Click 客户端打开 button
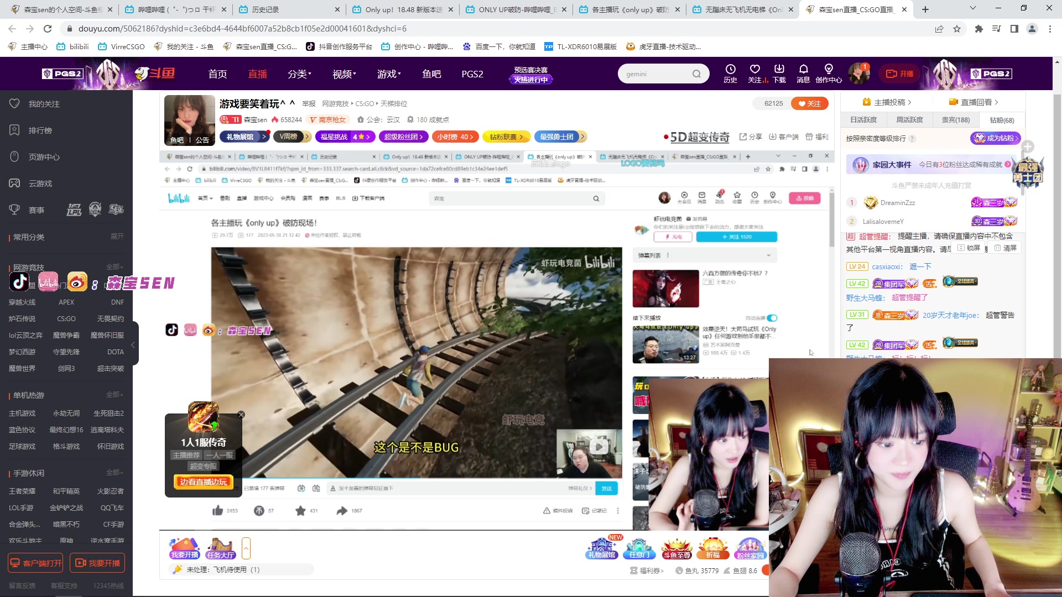 (35, 563)
